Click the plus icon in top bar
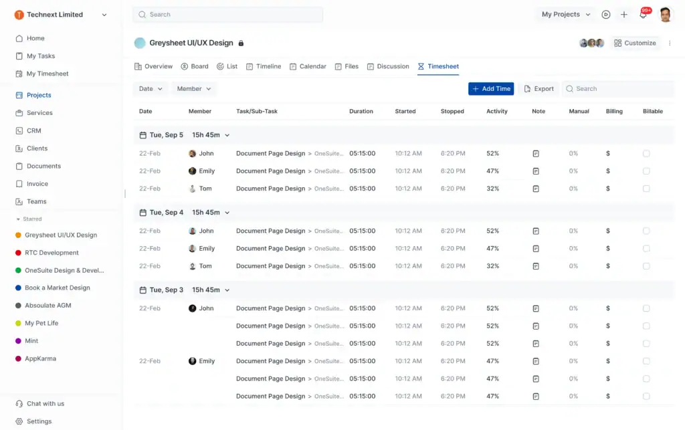Image resolution: width=685 pixels, height=430 pixels. [x=624, y=15]
